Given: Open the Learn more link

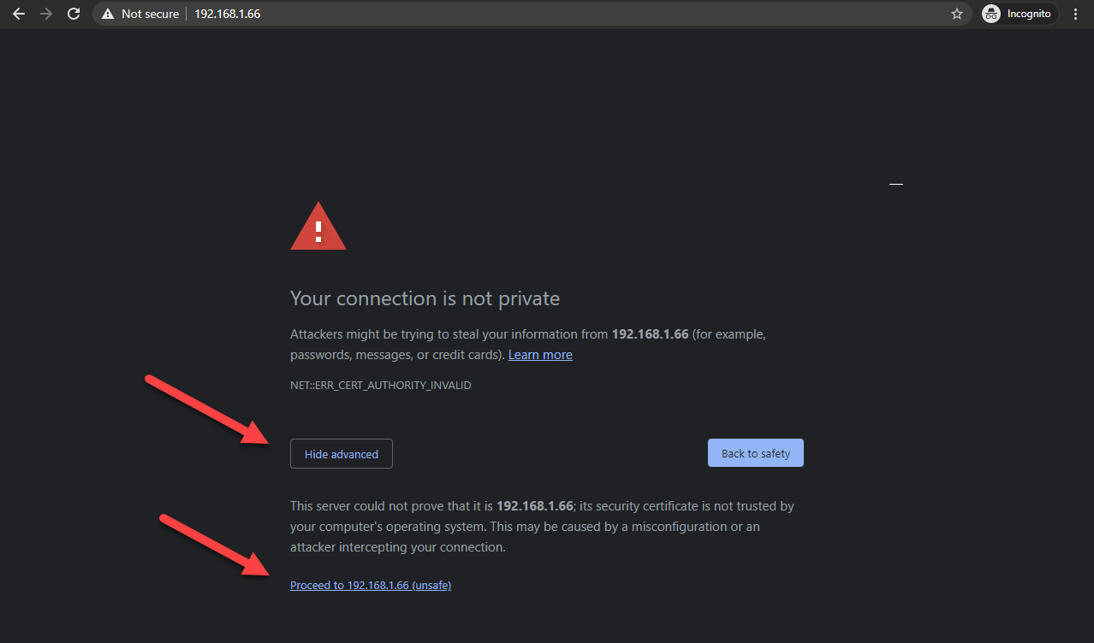Looking at the screenshot, I should click(540, 355).
